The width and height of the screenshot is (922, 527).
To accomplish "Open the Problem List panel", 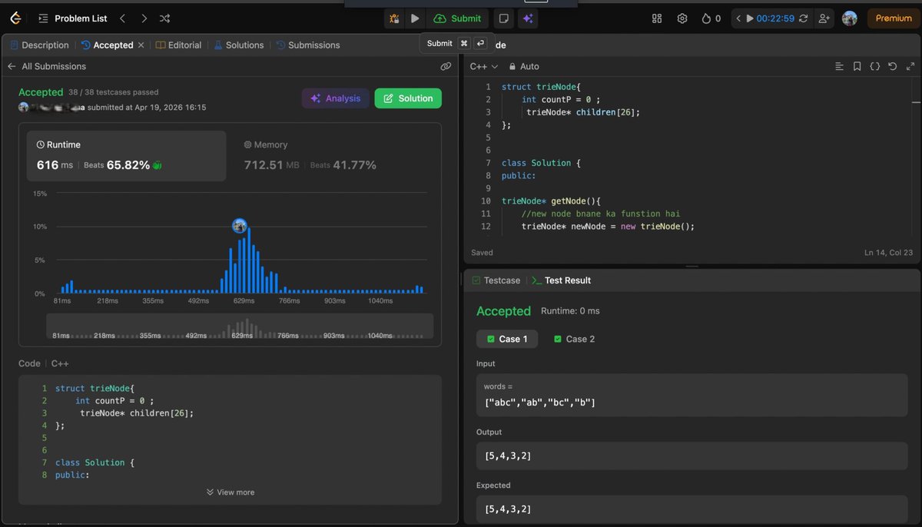I will (x=73, y=18).
